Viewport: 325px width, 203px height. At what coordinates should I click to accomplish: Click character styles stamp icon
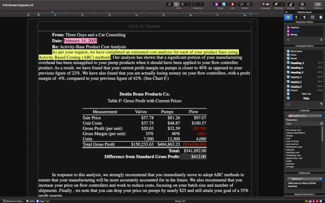click(321, 40)
